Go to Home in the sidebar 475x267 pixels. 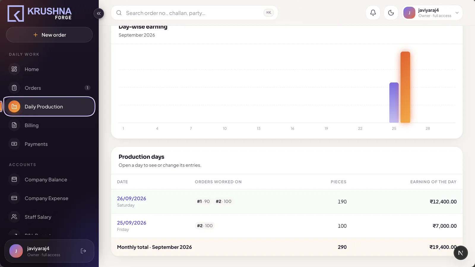tap(49, 69)
